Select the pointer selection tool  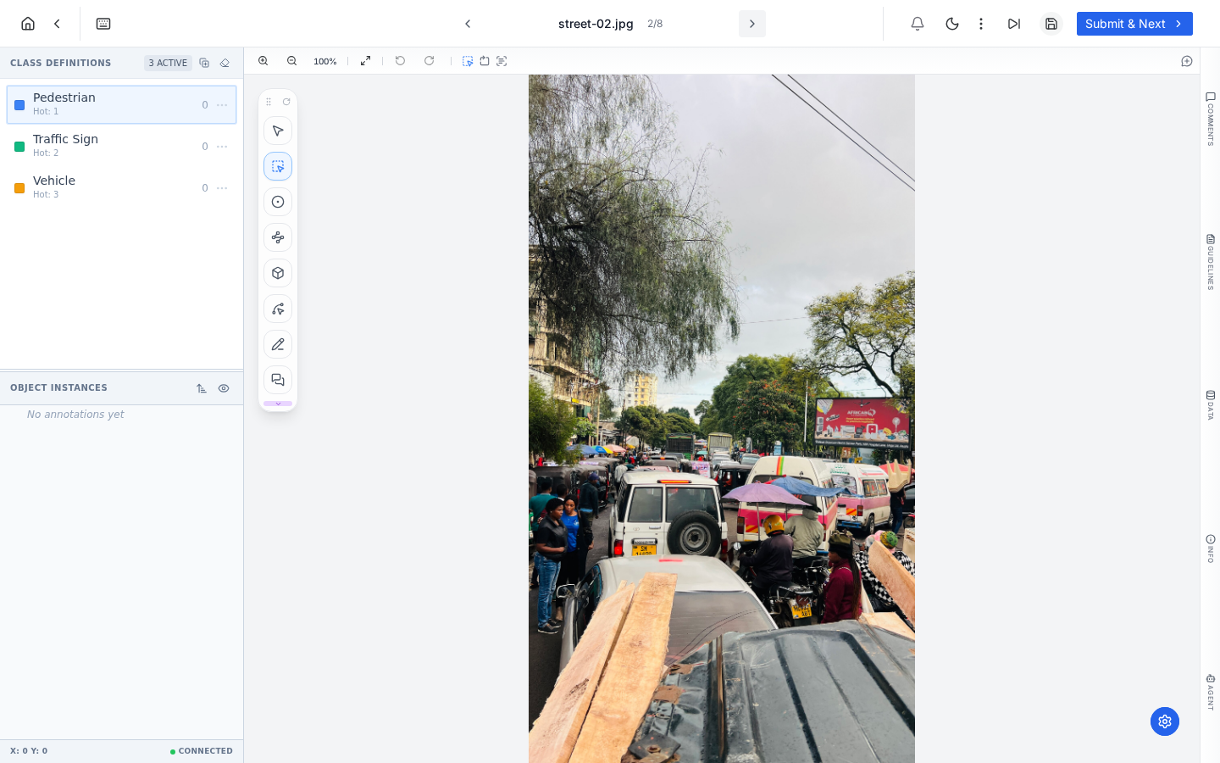tap(278, 131)
